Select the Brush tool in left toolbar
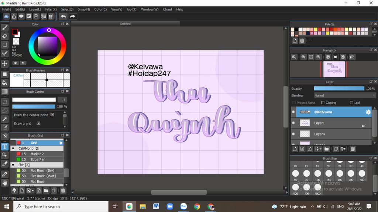 (x=4, y=28)
